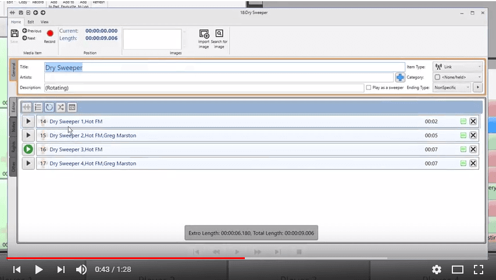Click the blue plus add artist button
Viewport: 496px width, 280px height.
point(400,77)
